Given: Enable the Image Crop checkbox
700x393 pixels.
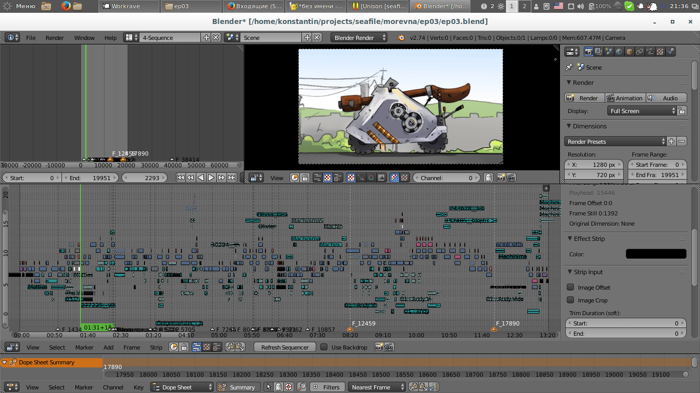Looking at the screenshot, I should click(570, 300).
